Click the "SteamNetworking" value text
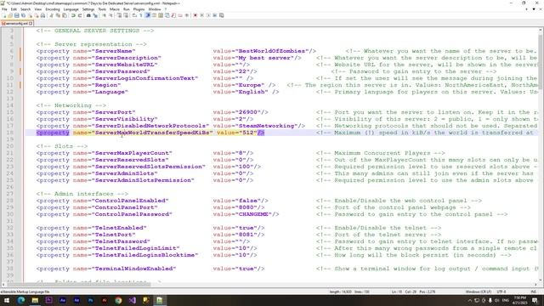 [x=266, y=126]
